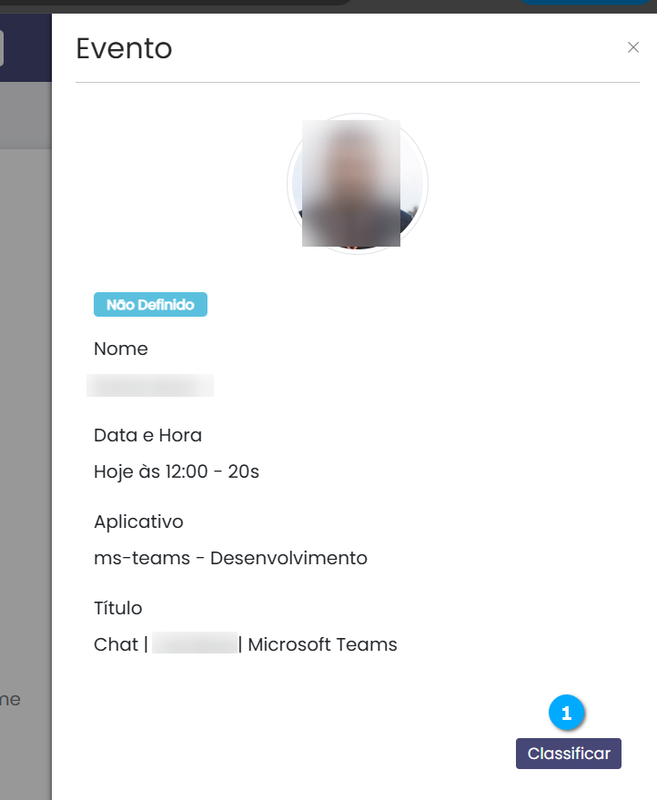Click the blurred user name value
This screenshot has height=800, width=657.
click(x=150, y=385)
